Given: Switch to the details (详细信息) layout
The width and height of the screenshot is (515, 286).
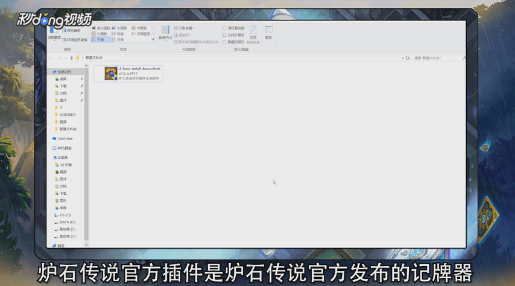Looking at the screenshot, I should click(141, 34).
